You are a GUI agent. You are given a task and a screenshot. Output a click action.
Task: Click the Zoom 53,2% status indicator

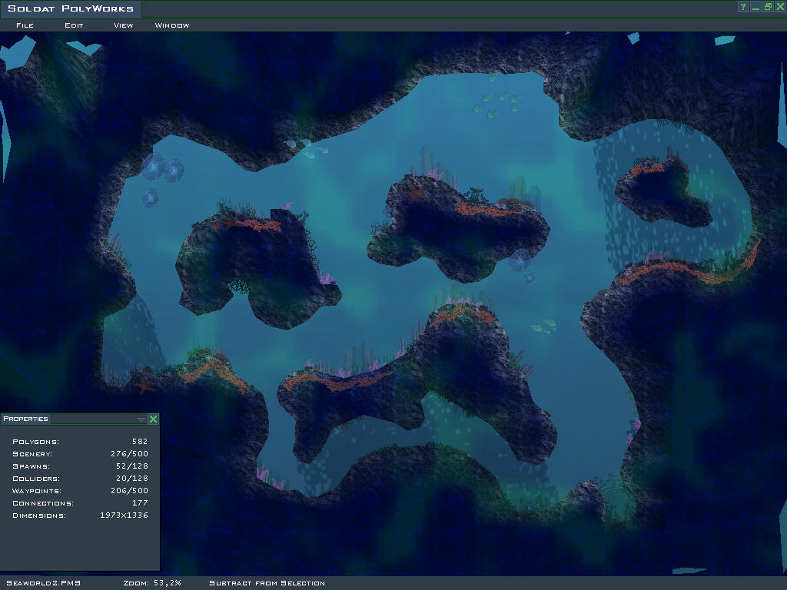tap(152, 583)
